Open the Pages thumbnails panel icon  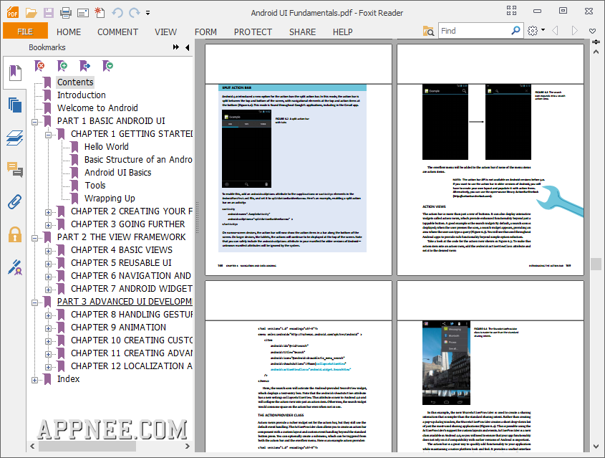click(x=15, y=105)
